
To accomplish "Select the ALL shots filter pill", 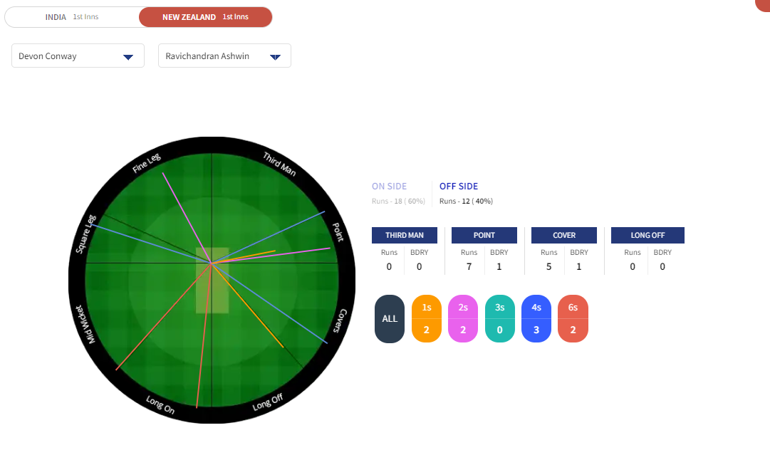I will [x=390, y=319].
